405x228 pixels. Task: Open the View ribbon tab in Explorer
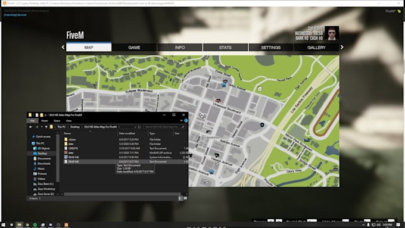tap(68, 121)
